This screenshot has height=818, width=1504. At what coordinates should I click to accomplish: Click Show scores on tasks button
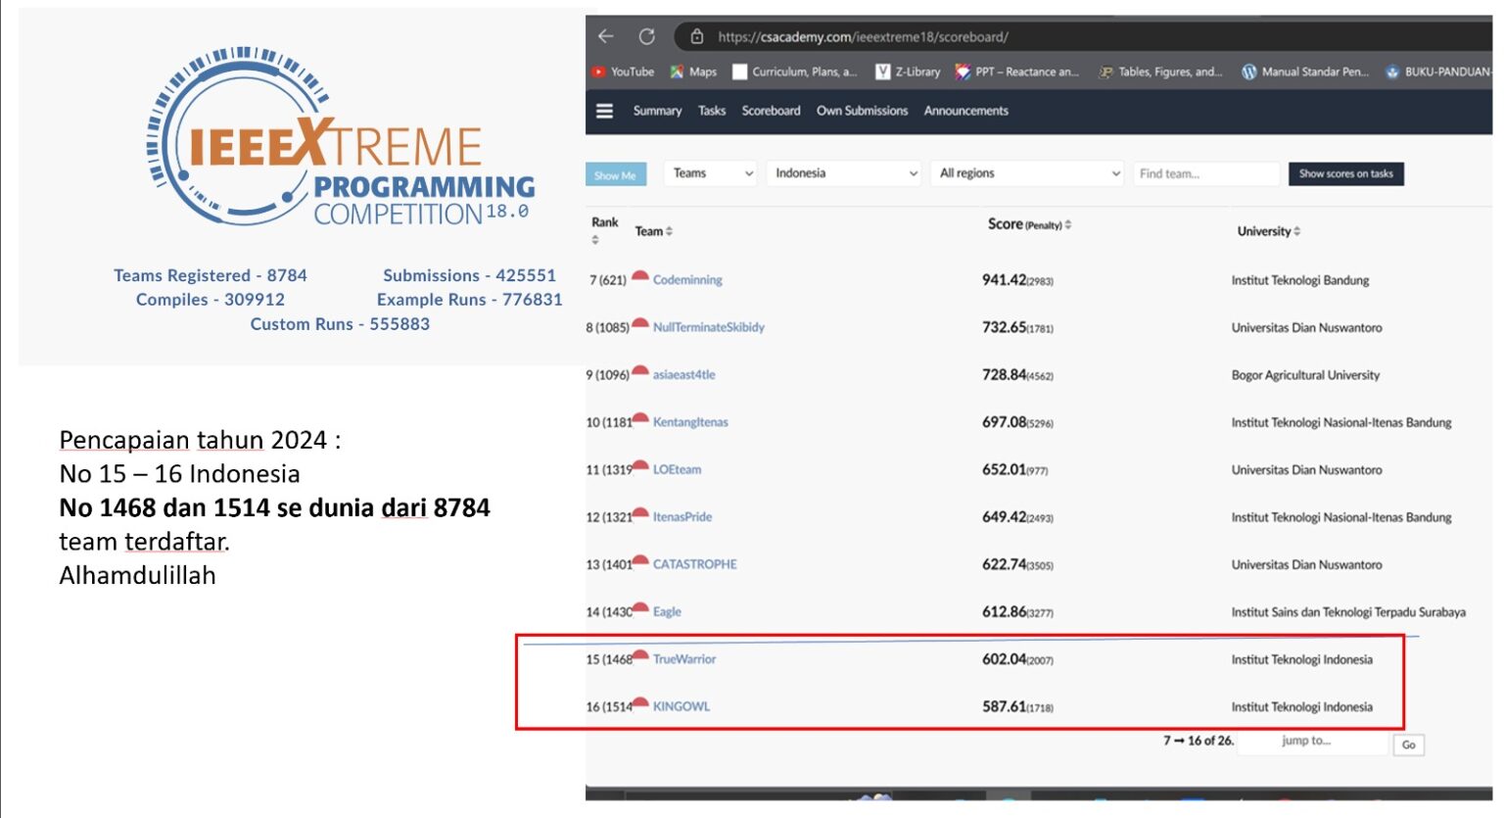(1345, 173)
